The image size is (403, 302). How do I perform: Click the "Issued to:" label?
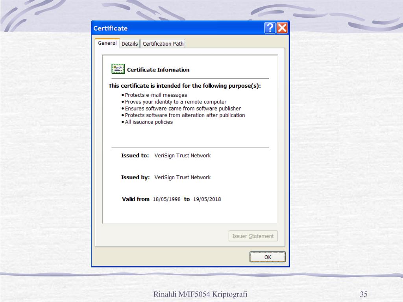(135, 155)
